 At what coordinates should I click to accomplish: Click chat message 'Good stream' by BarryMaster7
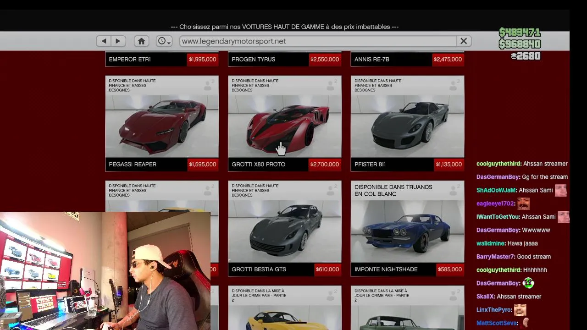(x=533, y=257)
